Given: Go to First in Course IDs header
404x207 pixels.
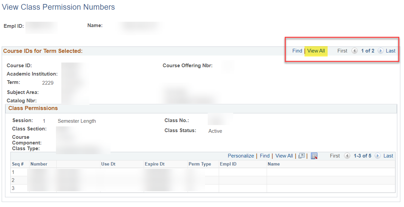Looking at the screenshot, I should click(x=342, y=51).
